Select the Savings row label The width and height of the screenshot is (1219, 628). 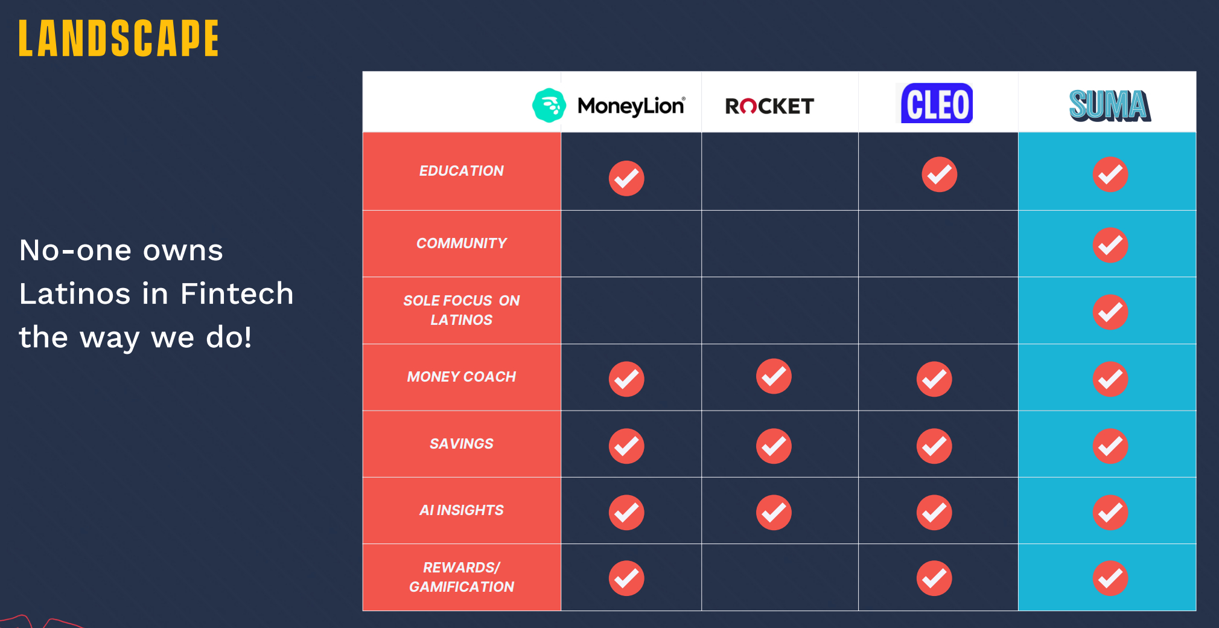[462, 444]
